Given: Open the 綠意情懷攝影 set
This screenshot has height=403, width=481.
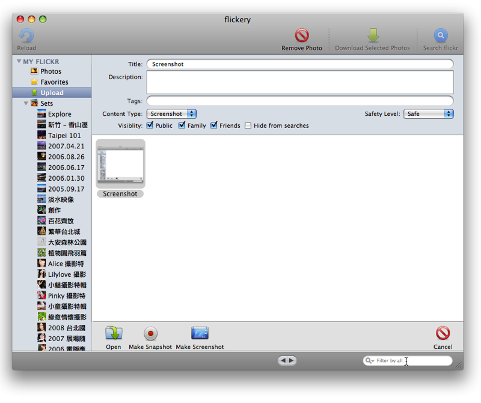Looking at the screenshot, I should coord(52,317).
